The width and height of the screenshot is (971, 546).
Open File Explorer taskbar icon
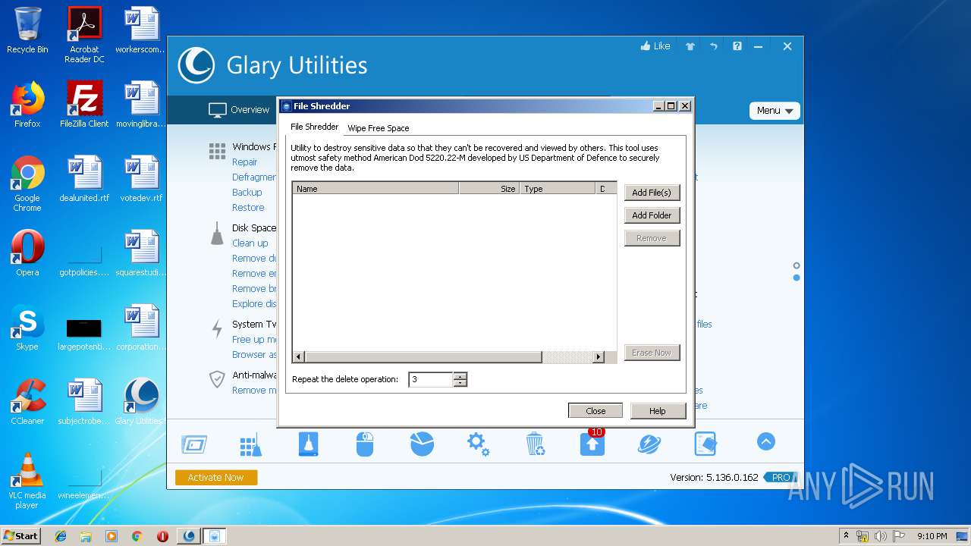click(86, 536)
